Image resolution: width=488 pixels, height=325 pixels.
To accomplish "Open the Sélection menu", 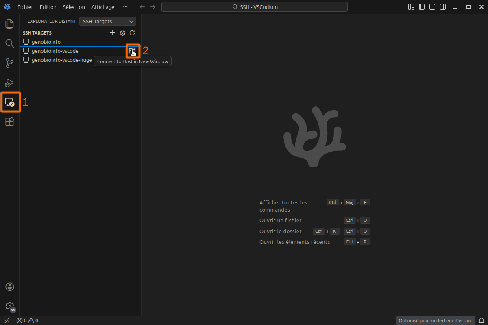I will [74, 7].
